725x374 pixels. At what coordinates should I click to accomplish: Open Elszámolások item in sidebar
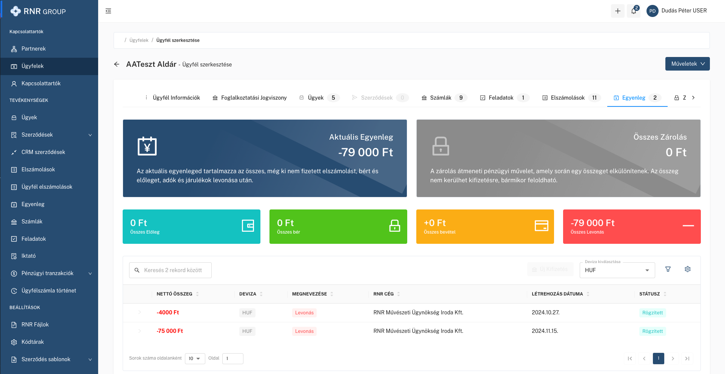38,169
